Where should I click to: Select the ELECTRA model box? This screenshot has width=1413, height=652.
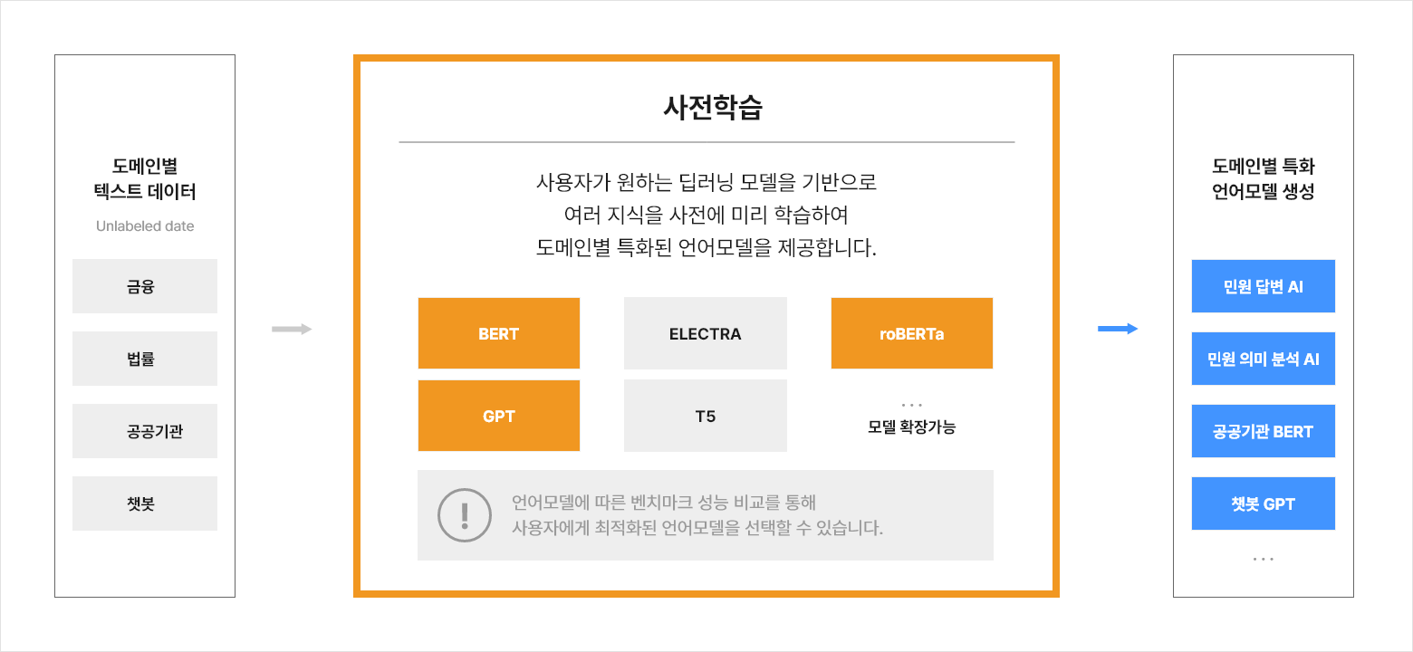[x=705, y=333]
